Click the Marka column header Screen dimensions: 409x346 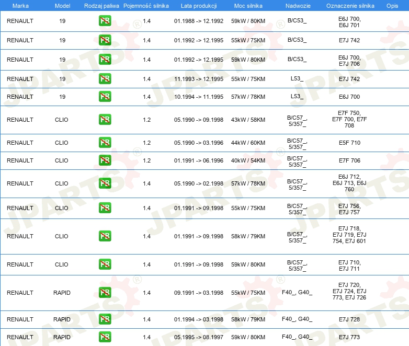tap(20, 5)
